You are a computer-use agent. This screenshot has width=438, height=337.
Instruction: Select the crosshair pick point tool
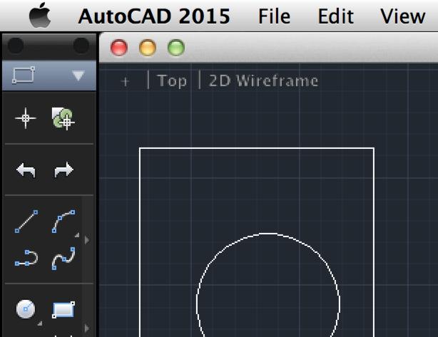26,118
